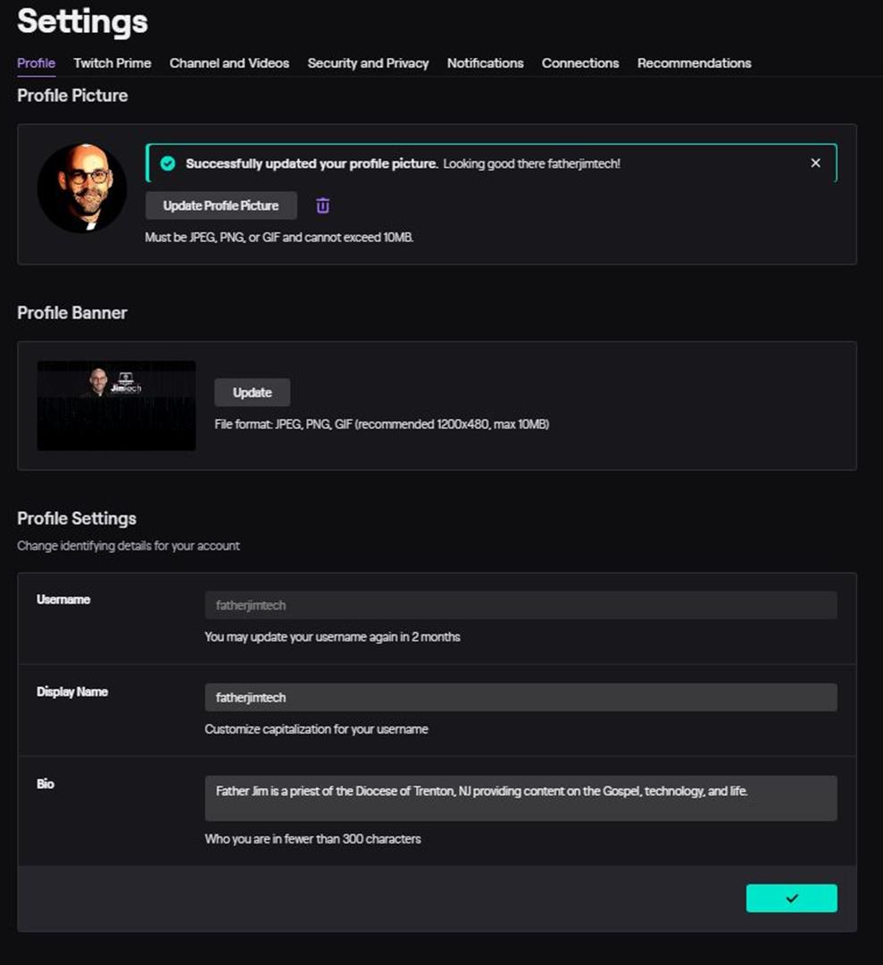Click the Update Profile Picture button
Viewport: 883px width, 965px height.
[x=221, y=206]
